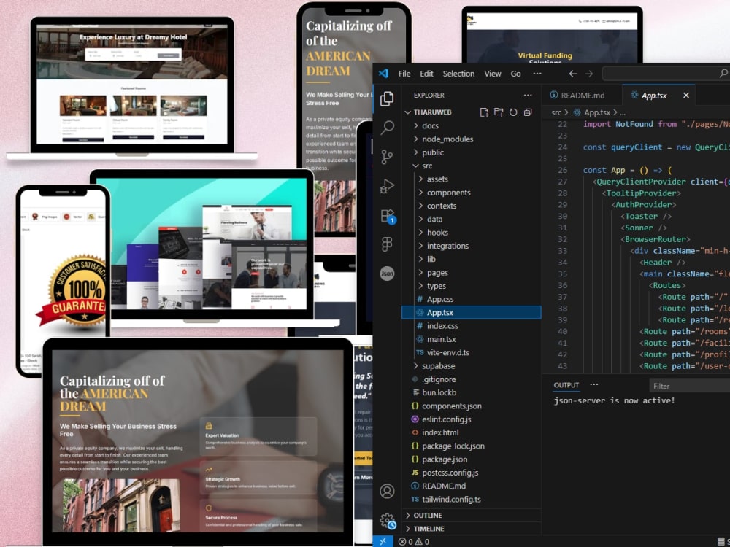
Task: Open additional menu items ellipsis in menu bar
Action: coord(537,74)
